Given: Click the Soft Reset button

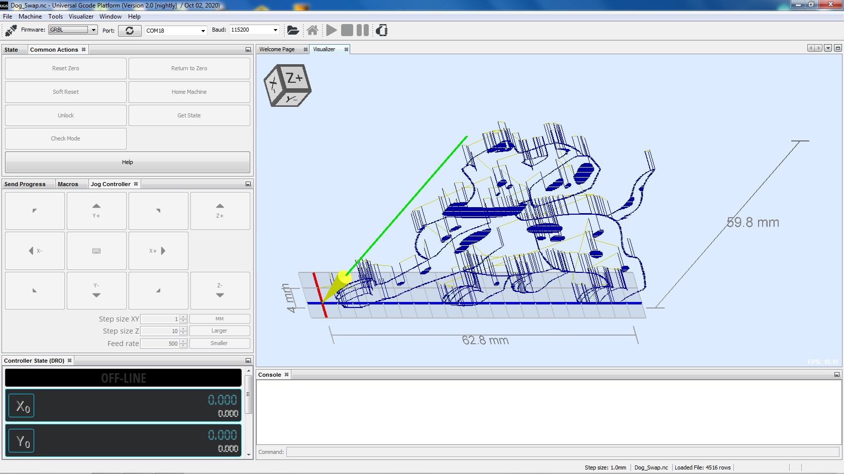Looking at the screenshot, I should tap(66, 92).
